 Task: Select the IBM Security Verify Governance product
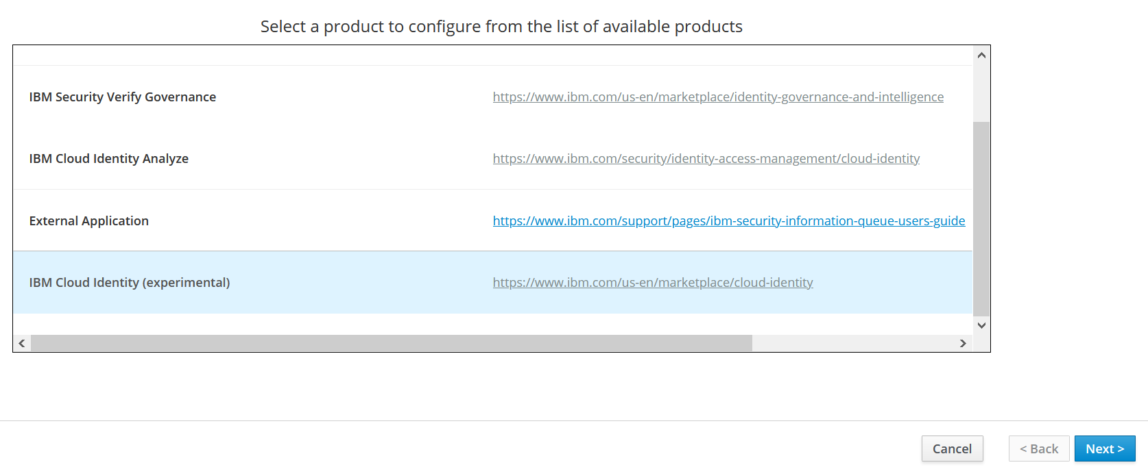(123, 97)
